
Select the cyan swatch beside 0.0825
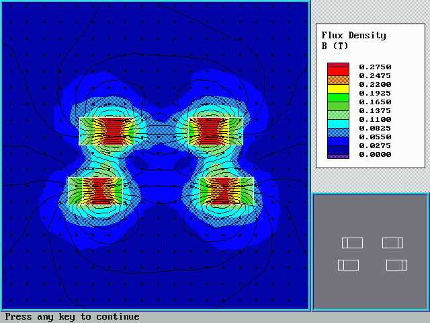(x=338, y=124)
